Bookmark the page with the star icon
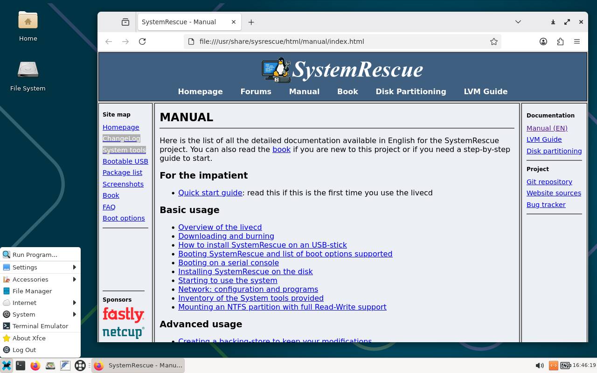Screen dimensions: 597x373 (494, 41)
